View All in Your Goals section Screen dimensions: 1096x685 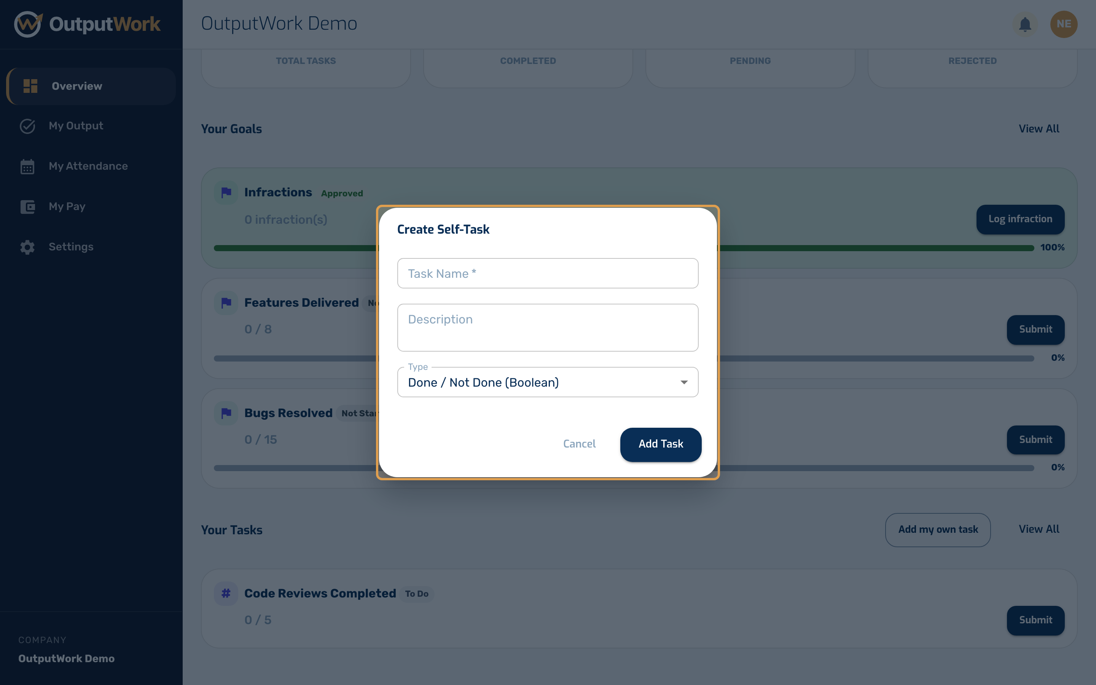1039,129
